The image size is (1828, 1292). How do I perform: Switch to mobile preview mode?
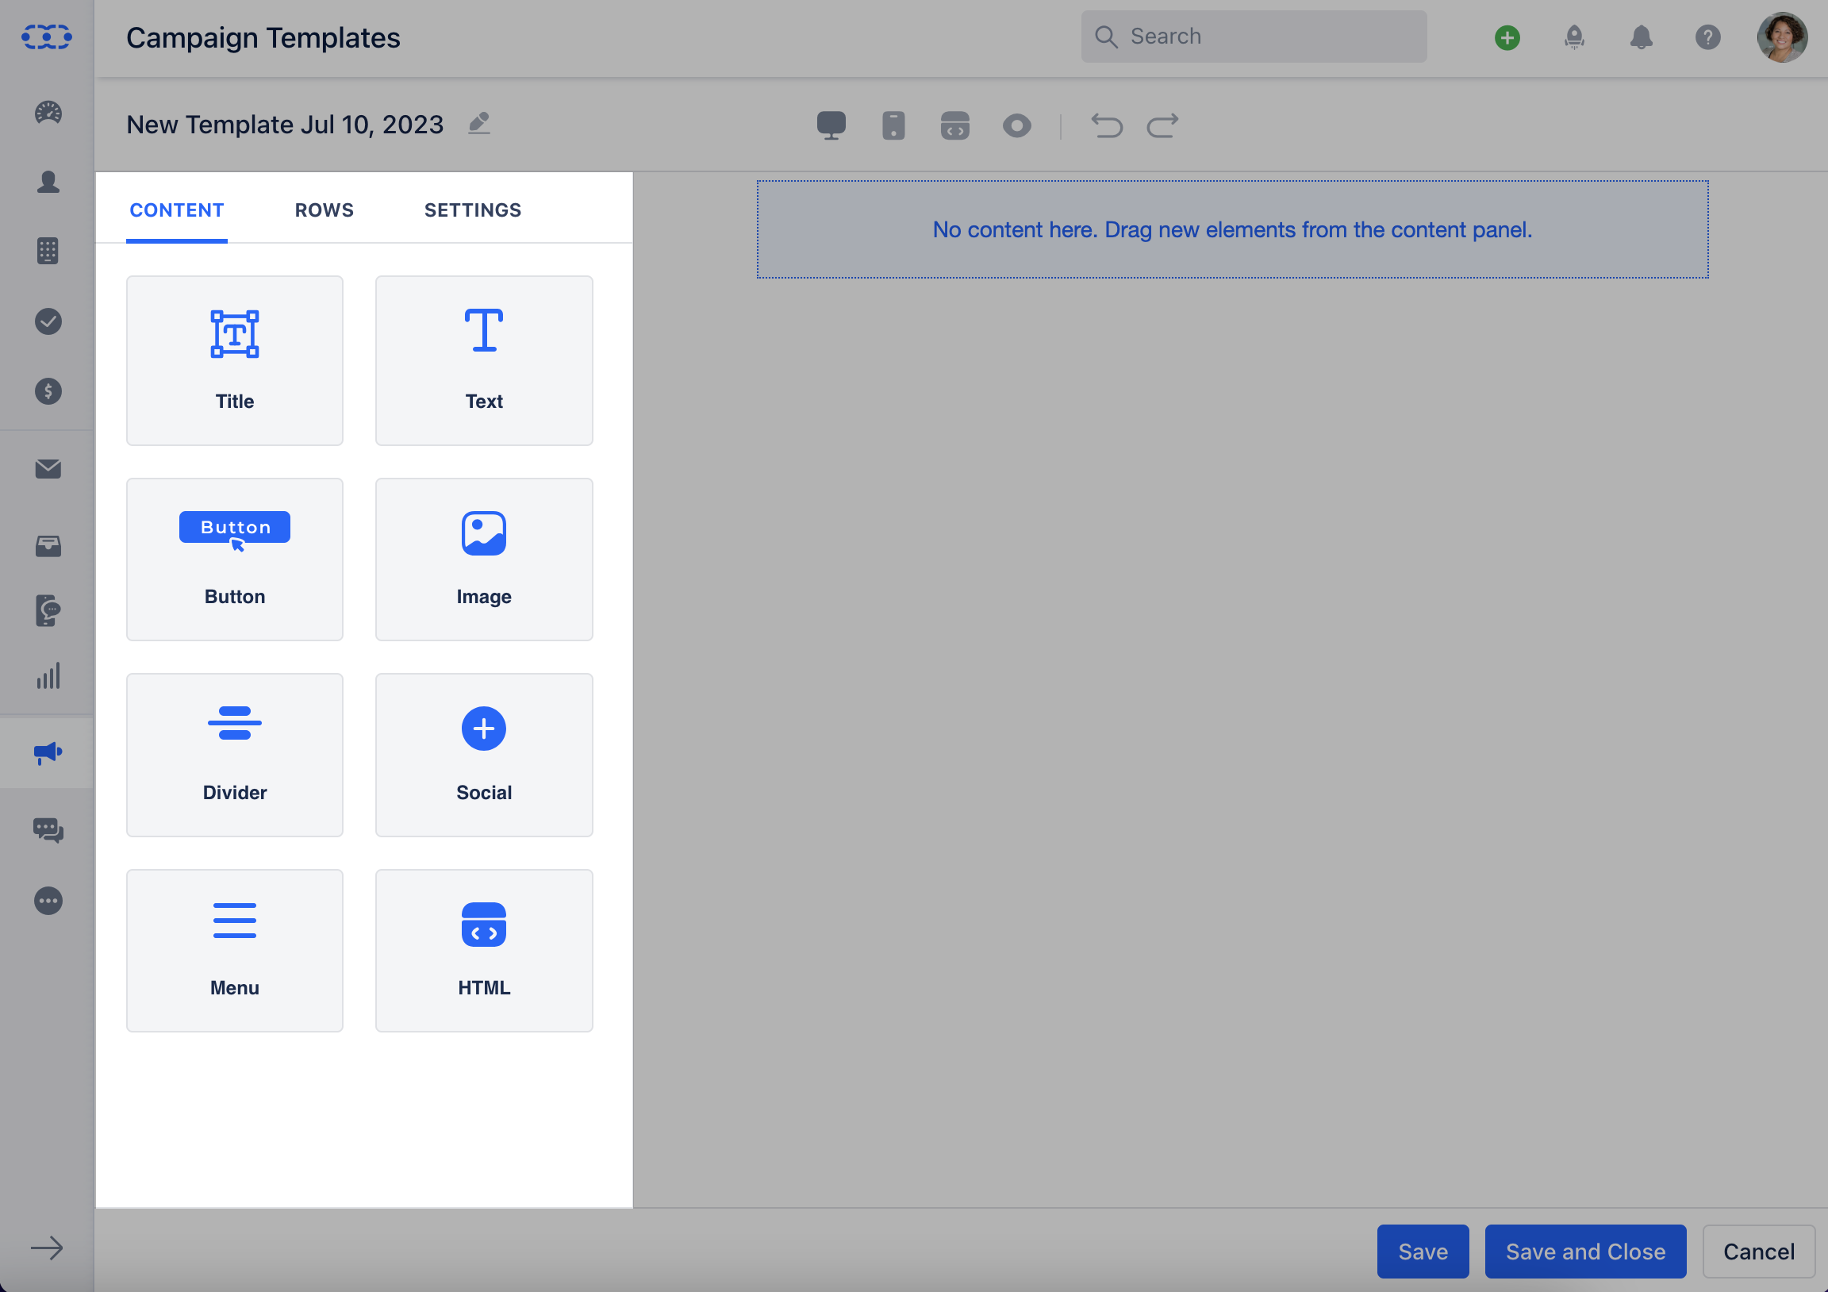[x=893, y=126]
